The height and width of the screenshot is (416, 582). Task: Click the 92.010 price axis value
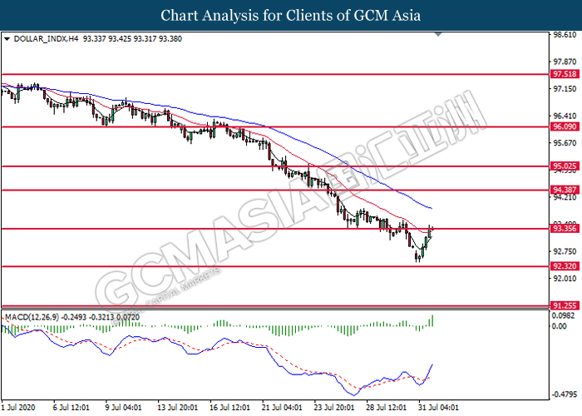pyautogui.click(x=565, y=279)
